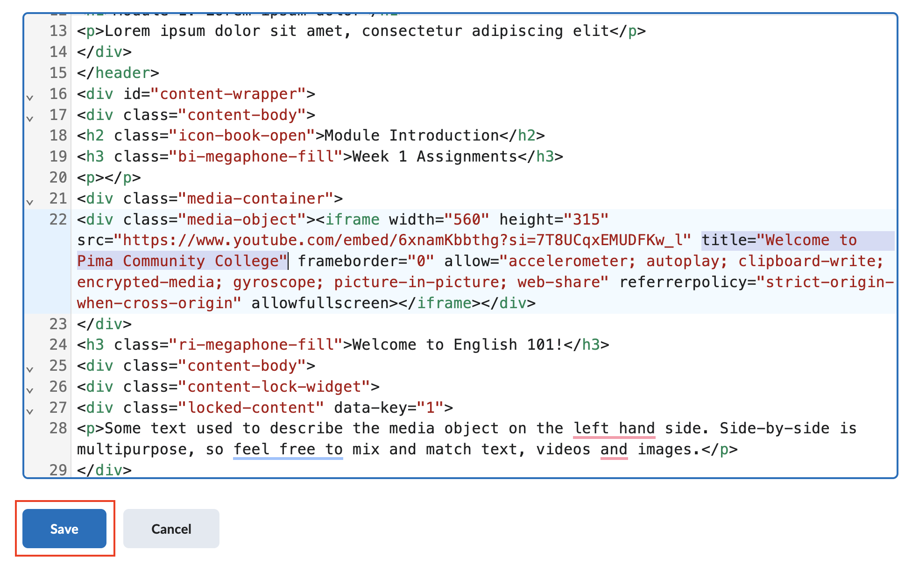Click 'Welcome to English 101!' heading text
Viewport: 919px width, 565px height.
coord(458,345)
